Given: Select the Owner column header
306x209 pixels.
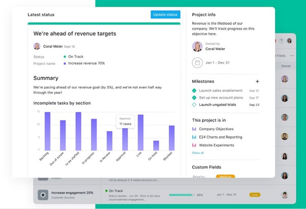Looking at the screenshot, I should (286, 66).
